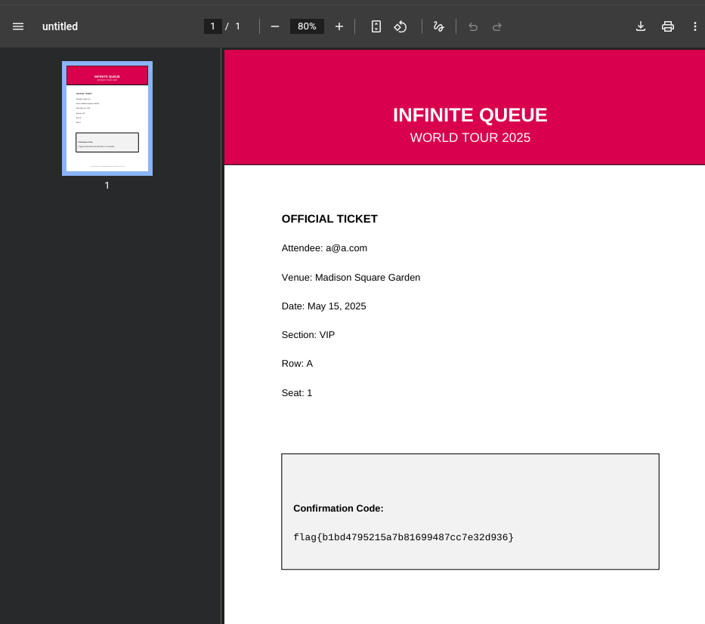This screenshot has height=624, width=705.
Task: Click the Section: VIP line
Action: pyautogui.click(x=308, y=335)
